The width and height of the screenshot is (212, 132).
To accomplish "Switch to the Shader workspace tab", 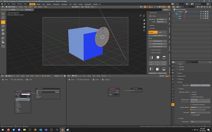I will pos(49,4).
